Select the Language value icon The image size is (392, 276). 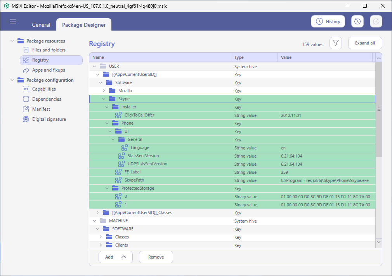[x=125, y=147]
